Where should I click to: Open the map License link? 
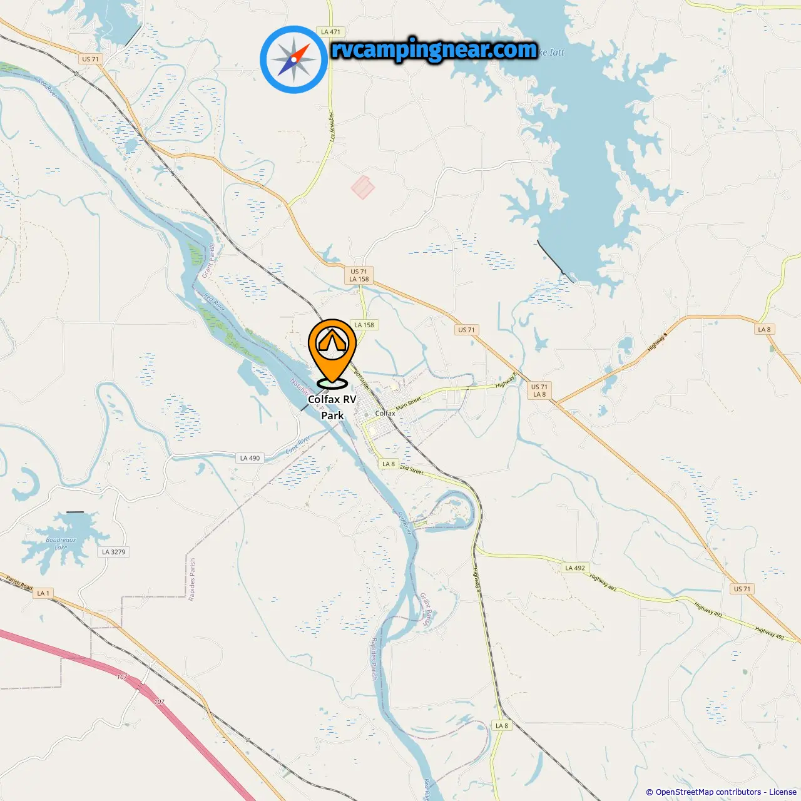pos(783,792)
